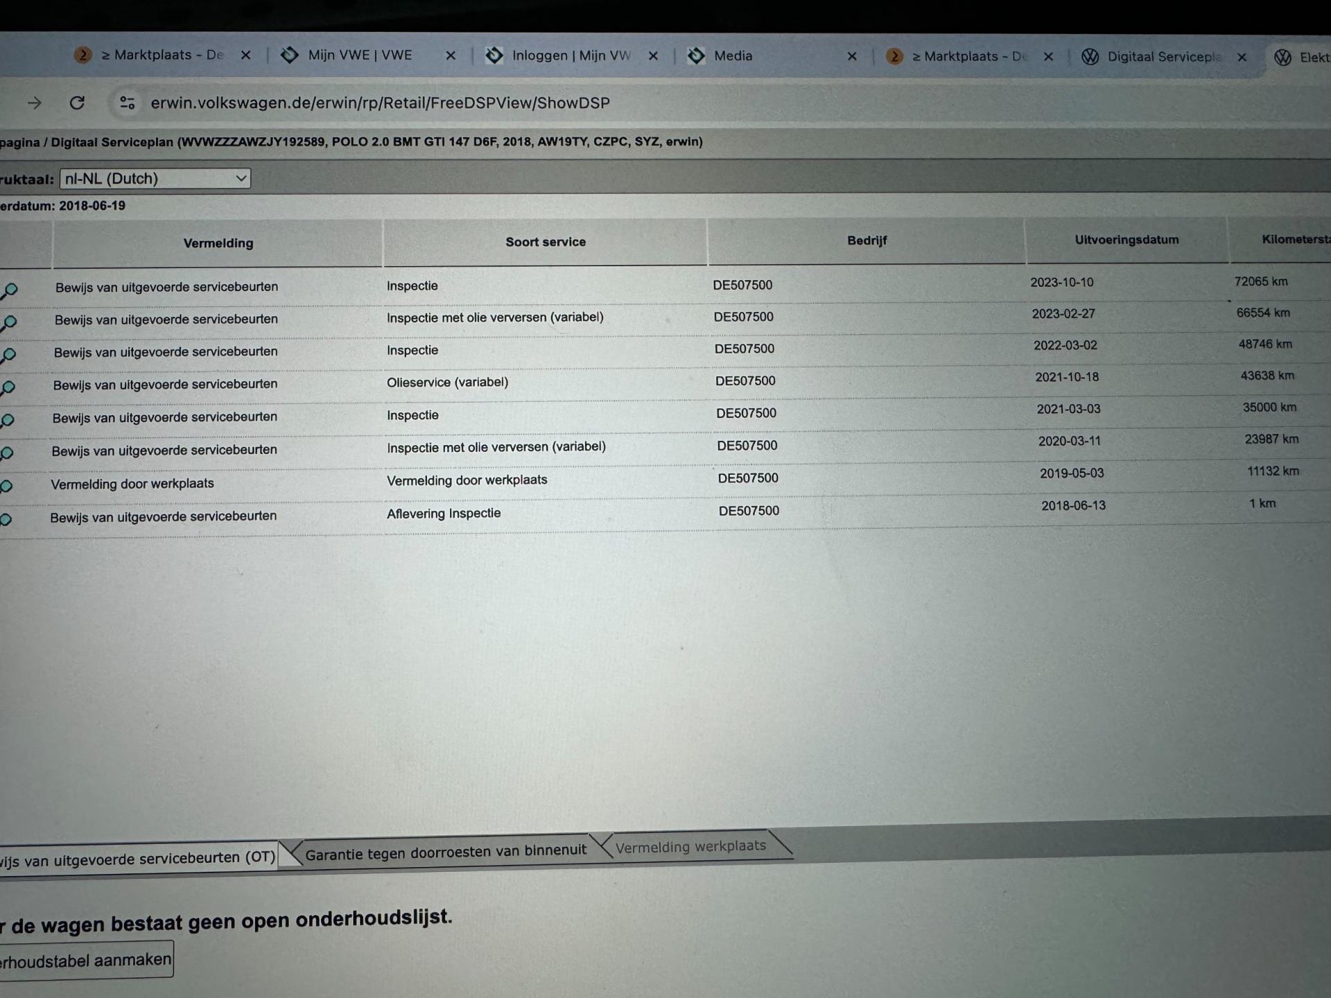Screen dimensions: 1331x998
Task: Switch to Elekt... Volkswagen browser tab
Action: pyautogui.click(x=1301, y=58)
